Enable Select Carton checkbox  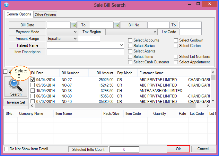click(x=176, y=46)
